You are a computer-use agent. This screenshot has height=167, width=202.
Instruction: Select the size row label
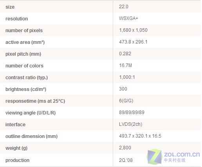point(10,7)
